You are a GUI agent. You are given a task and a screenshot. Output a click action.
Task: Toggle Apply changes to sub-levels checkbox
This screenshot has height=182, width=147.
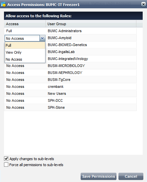pos(6,158)
